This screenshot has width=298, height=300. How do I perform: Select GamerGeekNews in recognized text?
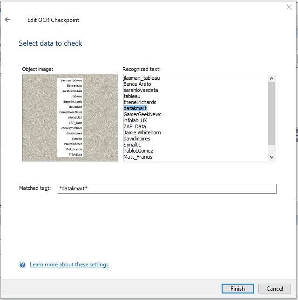coord(142,114)
